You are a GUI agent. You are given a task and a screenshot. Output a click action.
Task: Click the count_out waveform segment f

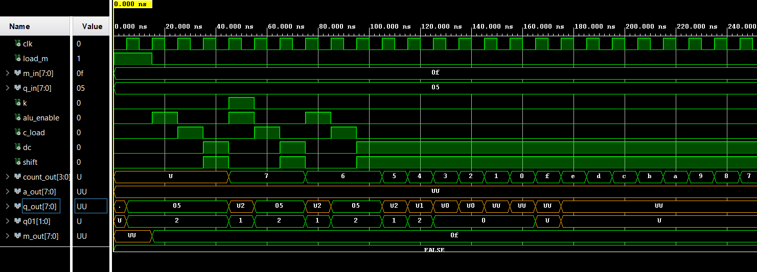(547, 177)
